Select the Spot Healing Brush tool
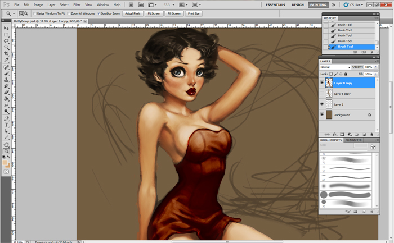The height and width of the screenshot is (243, 394). tap(6, 67)
